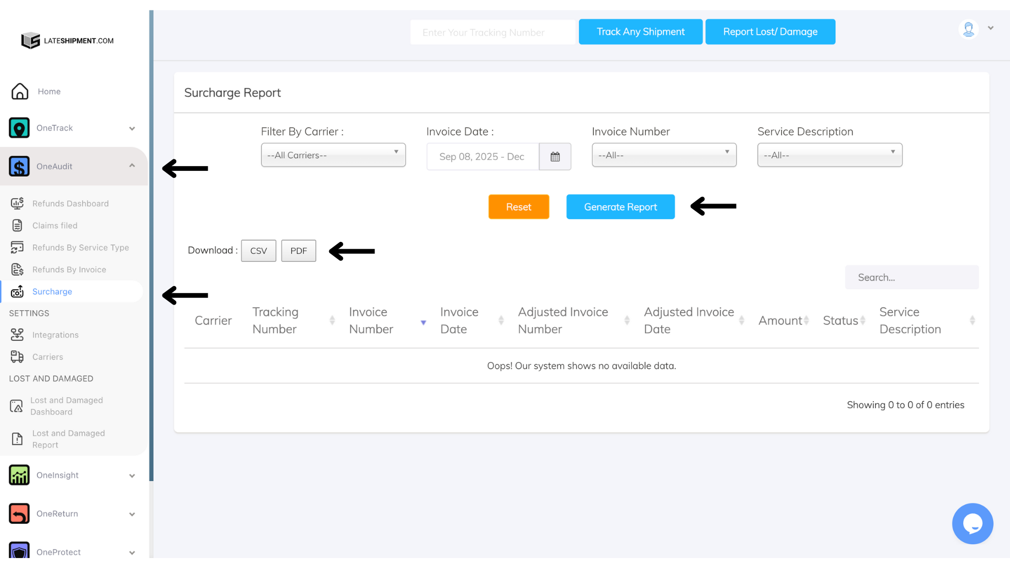Open the Refunds Dashboard page
This screenshot has height=568, width=1010.
[x=70, y=204]
